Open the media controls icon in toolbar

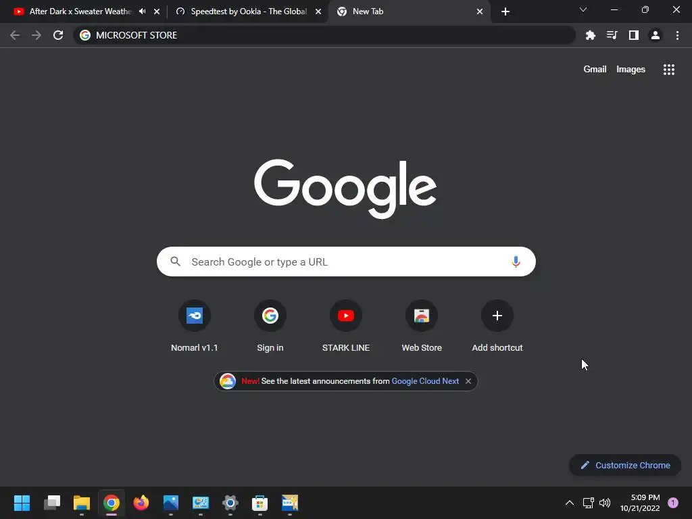click(x=612, y=35)
